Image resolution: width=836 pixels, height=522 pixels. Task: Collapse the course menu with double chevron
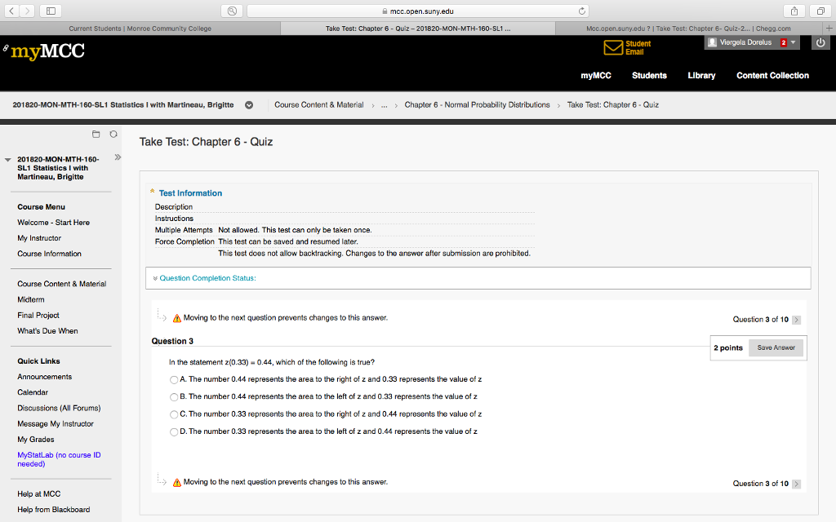coord(117,157)
